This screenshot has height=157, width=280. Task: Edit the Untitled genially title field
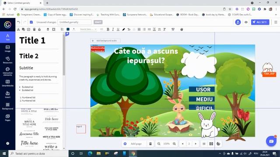coord(74,22)
